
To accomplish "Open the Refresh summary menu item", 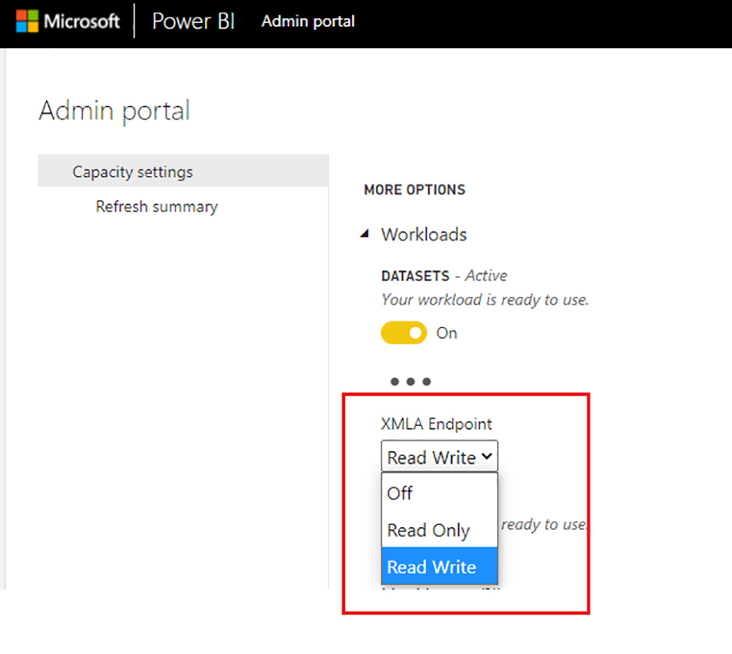I will tap(157, 207).
